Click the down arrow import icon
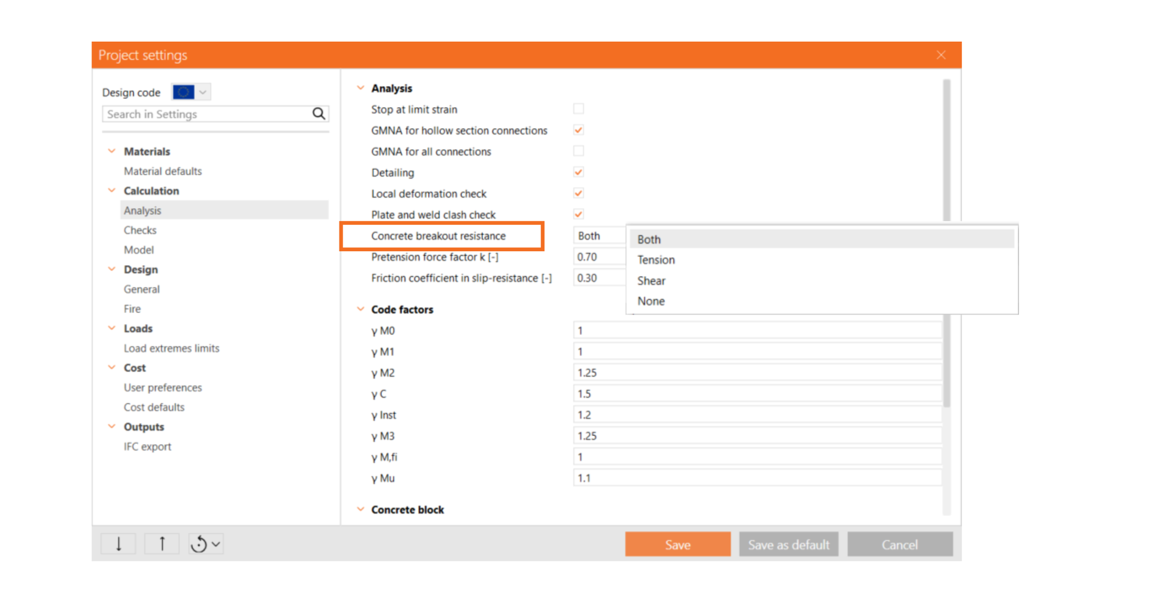This screenshot has width=1149, height=603. coord(118,544)
